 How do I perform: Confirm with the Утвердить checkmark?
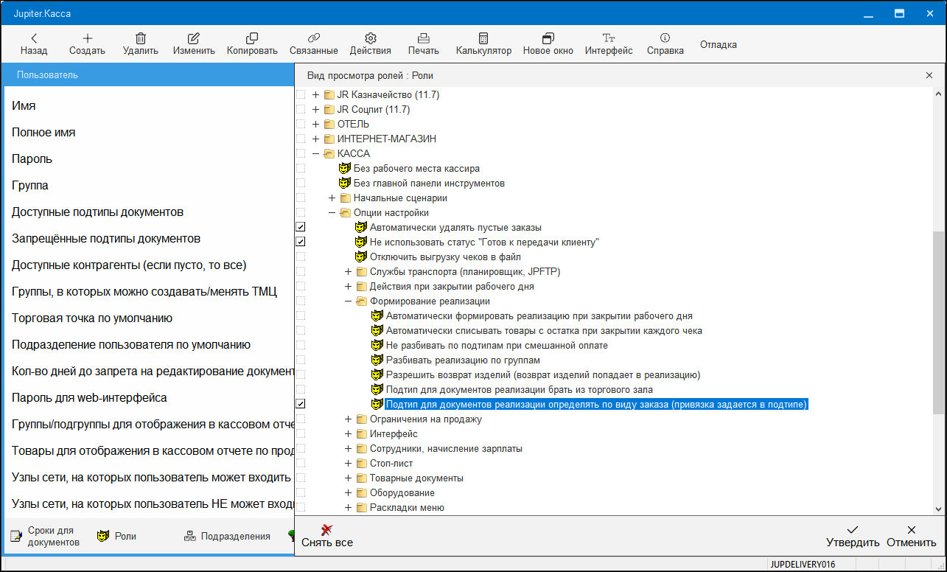coord(853,536)
